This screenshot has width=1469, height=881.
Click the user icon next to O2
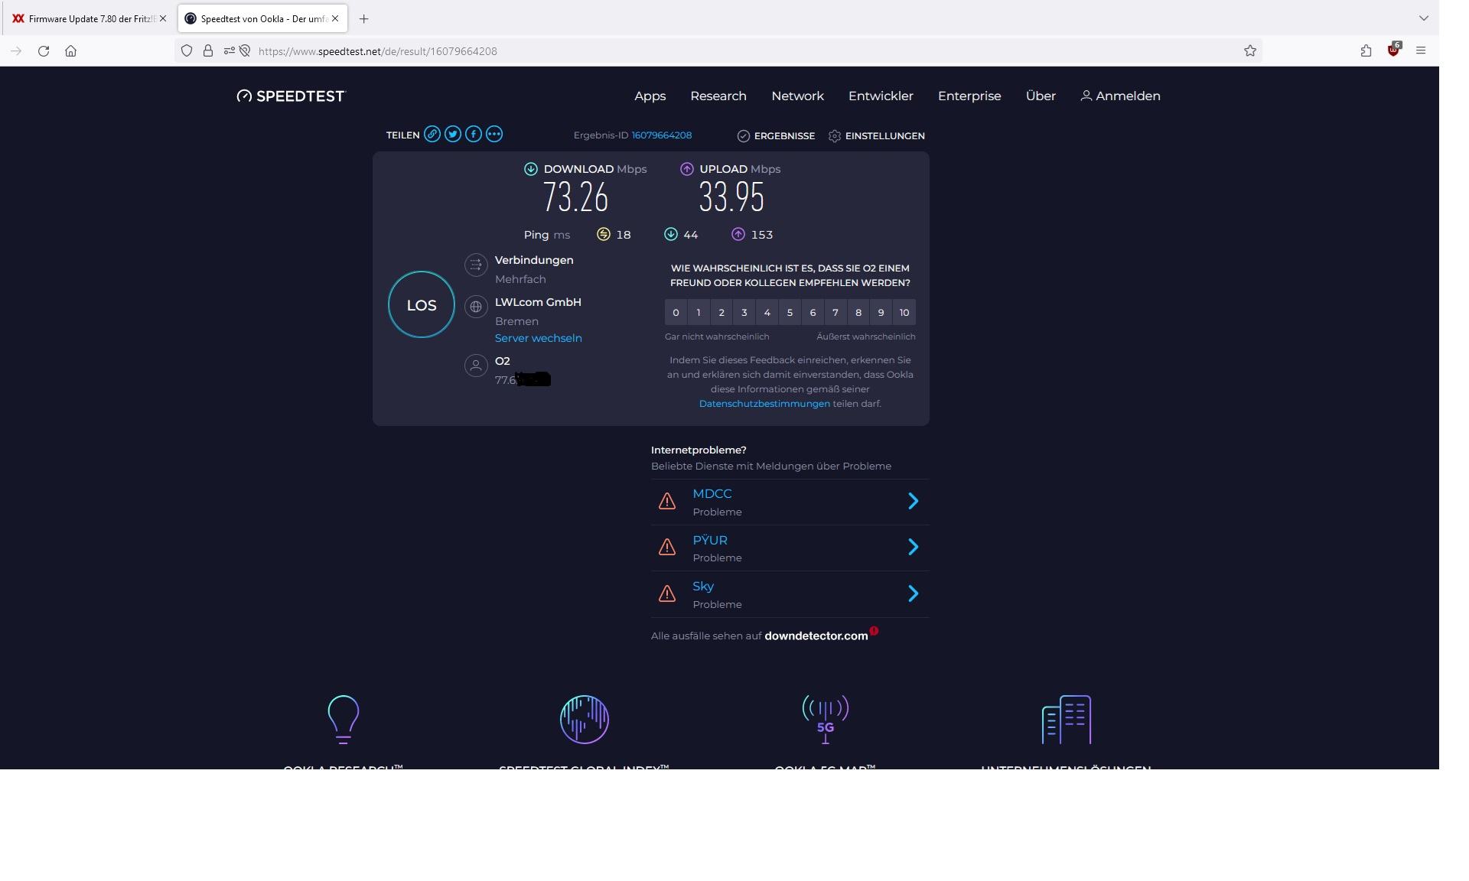476,366
